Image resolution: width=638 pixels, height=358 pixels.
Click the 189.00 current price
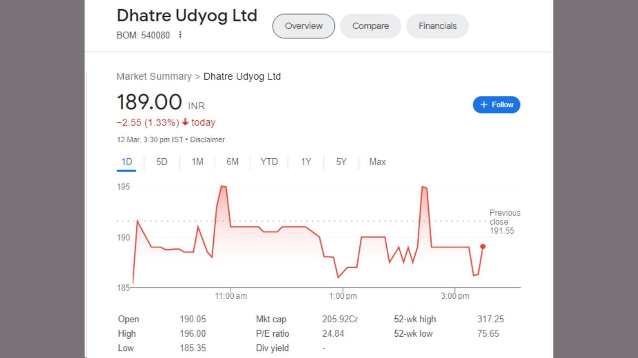[149, 102]
